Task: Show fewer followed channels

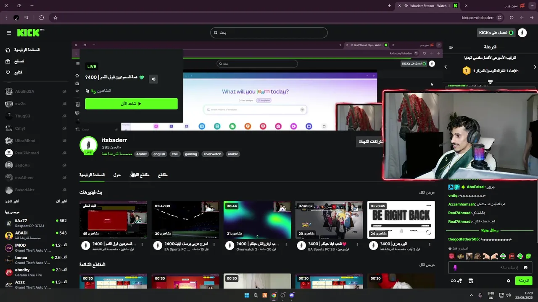Action: click(x=61, y=201)
